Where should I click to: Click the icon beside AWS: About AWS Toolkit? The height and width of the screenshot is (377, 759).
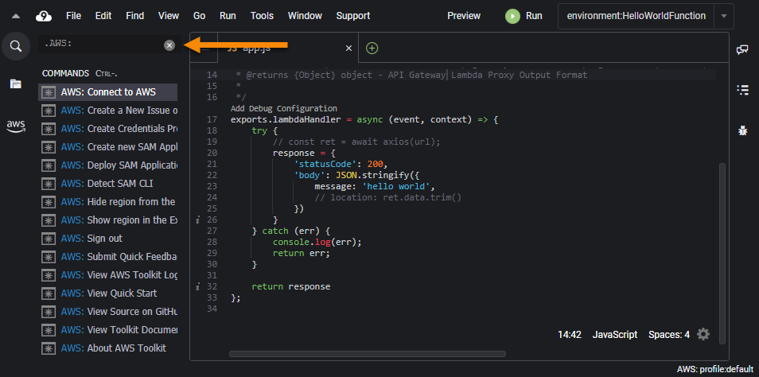(48, 348)
